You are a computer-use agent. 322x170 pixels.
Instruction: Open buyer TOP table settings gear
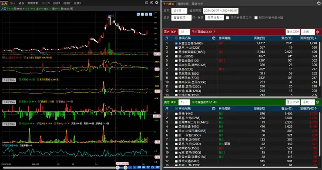(317, 32)
